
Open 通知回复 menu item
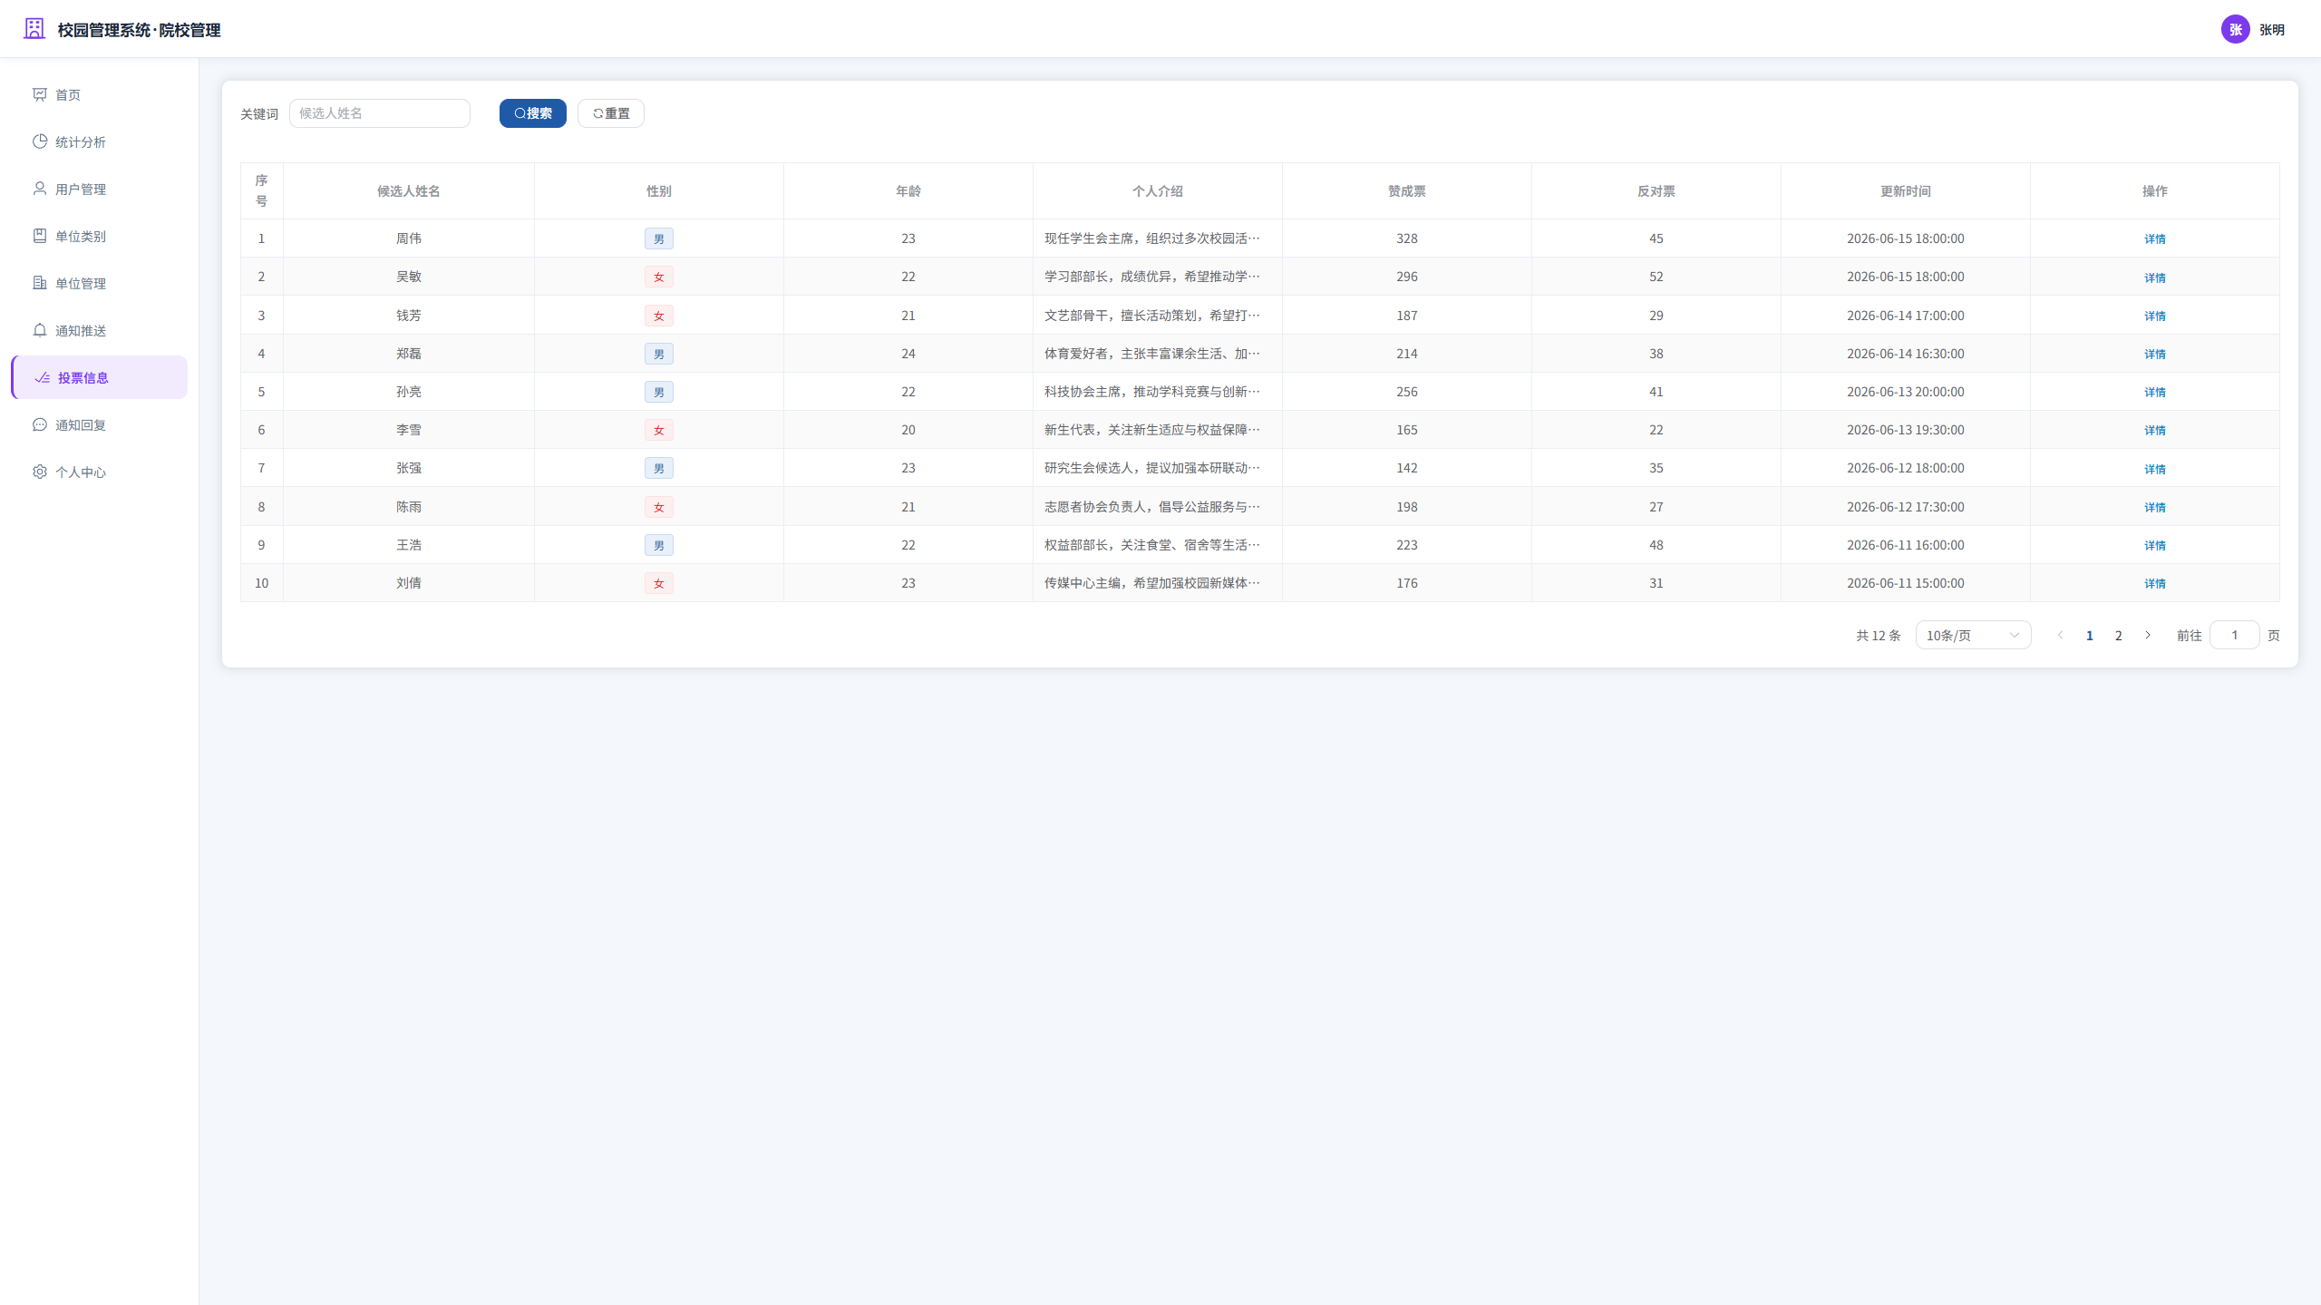click(x=100, y=424)
